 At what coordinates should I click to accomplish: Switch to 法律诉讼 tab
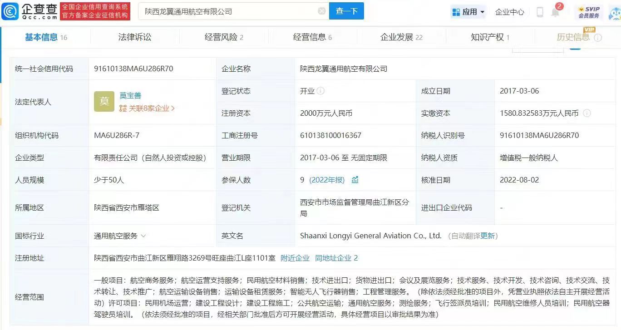(135, 37)
